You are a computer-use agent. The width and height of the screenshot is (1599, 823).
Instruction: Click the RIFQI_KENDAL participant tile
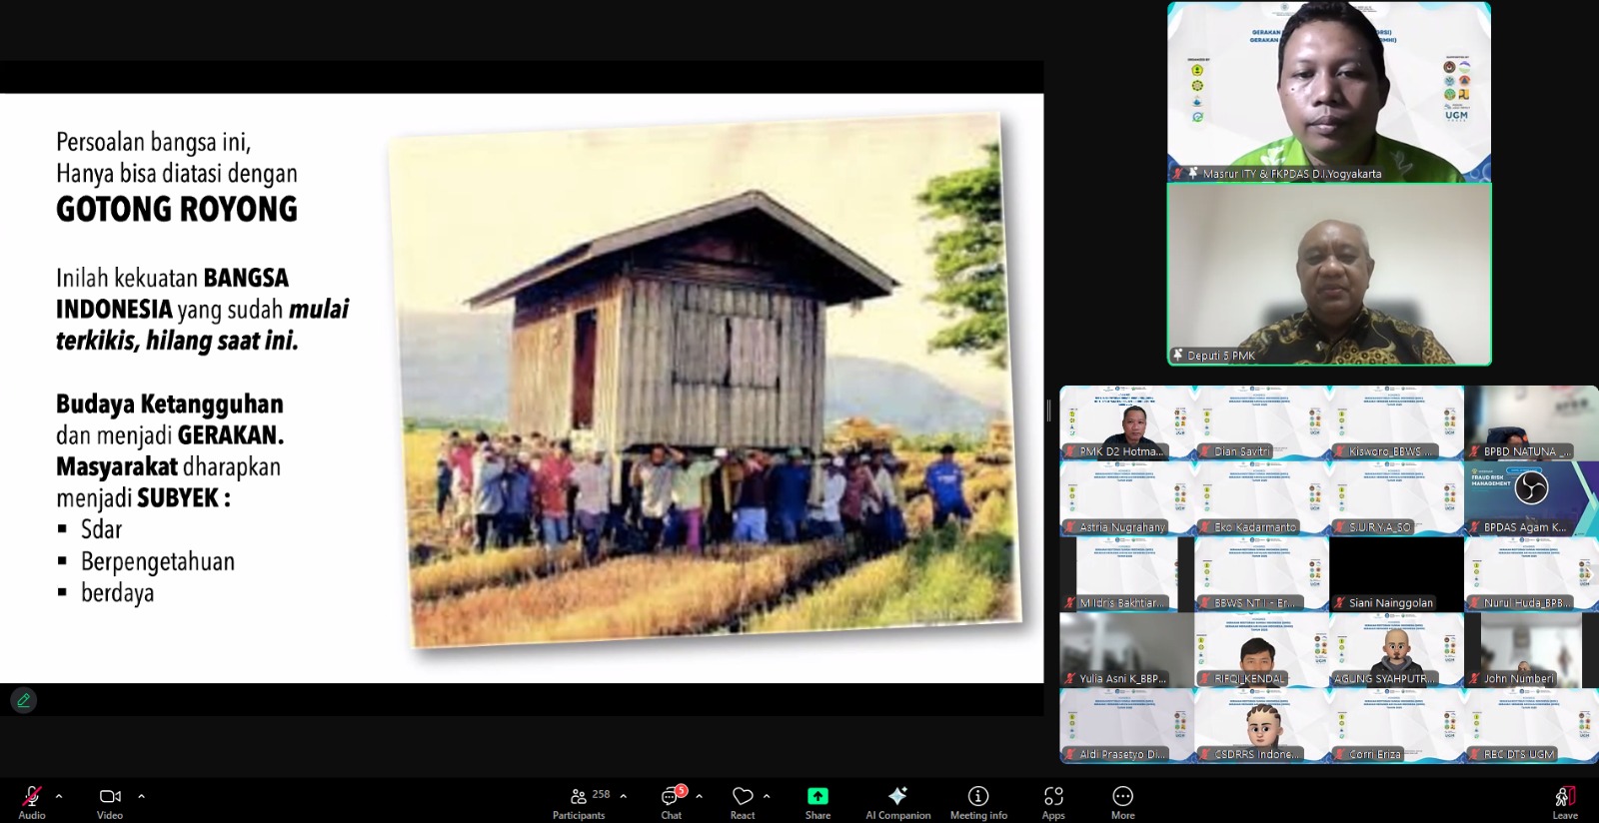tap(1261, 650)
